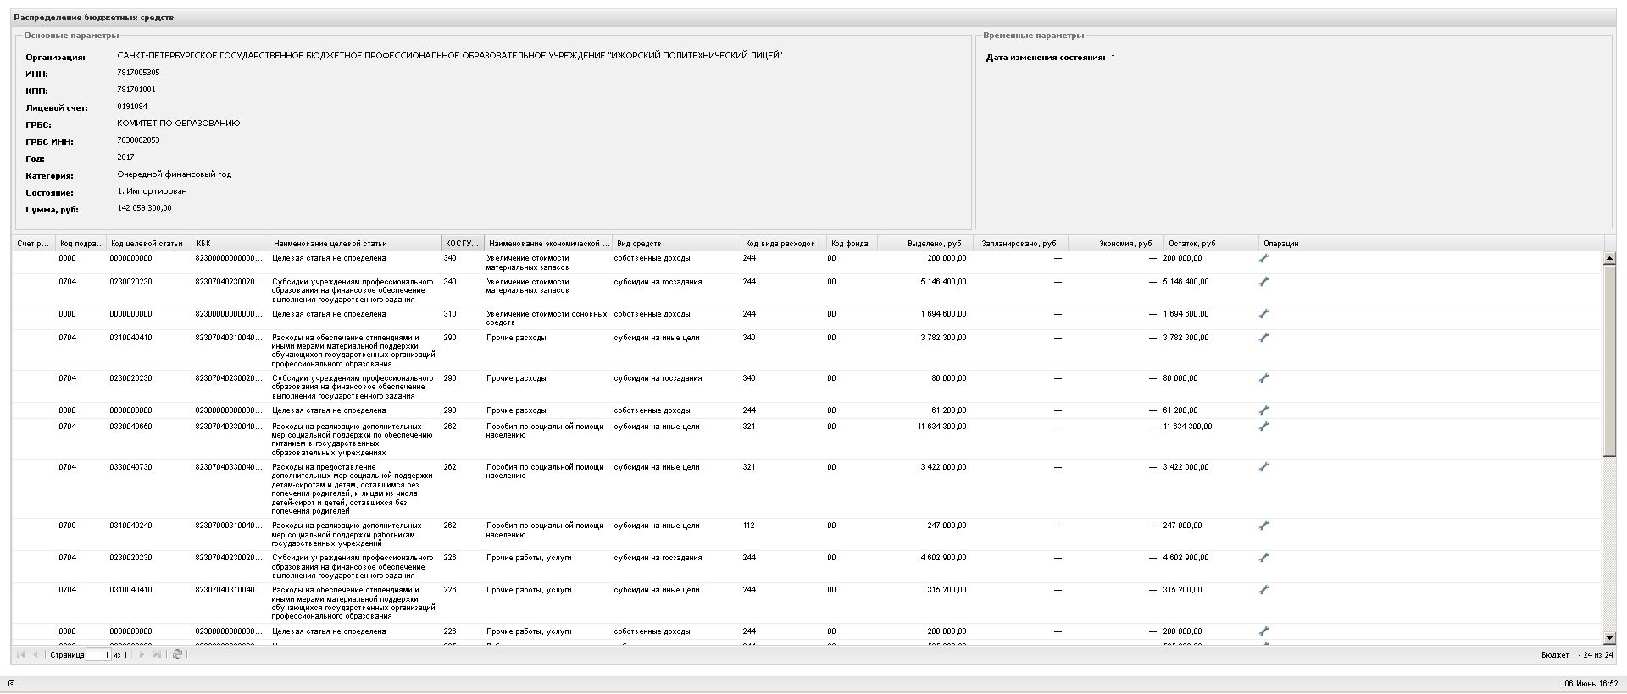The height and width of the screenshot is (694, 1627).
Task: Click 'Код вида расходов' column header
Action: click(783, 244)
